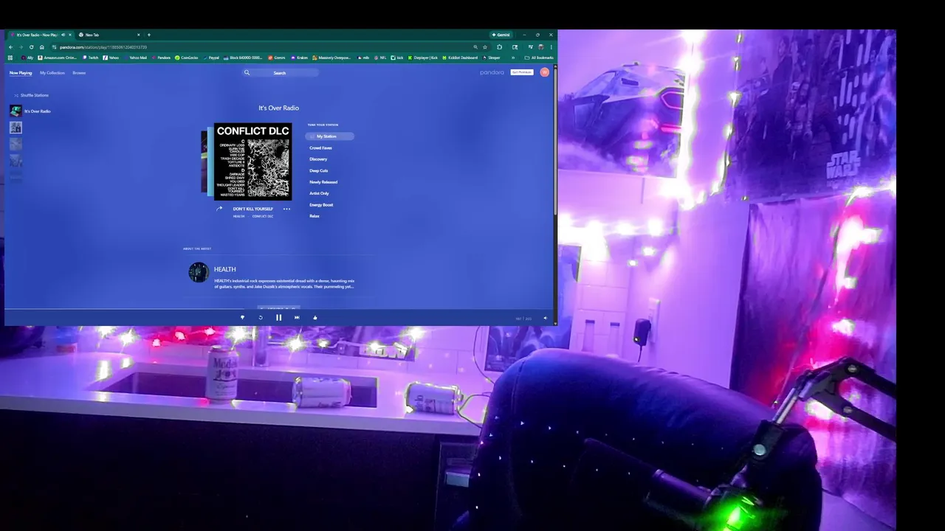The width and height of the screenshot is (945, 531).
Task: Click the Chrome home button
Action: pyautogui.click(x=41, y=47)
